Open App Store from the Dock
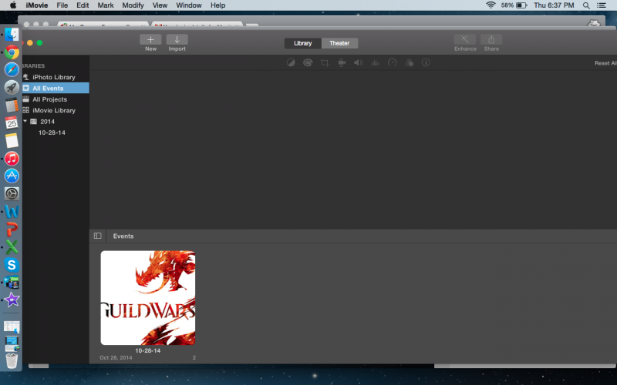Screen dimensions: 617x385 tap(12, 176)
